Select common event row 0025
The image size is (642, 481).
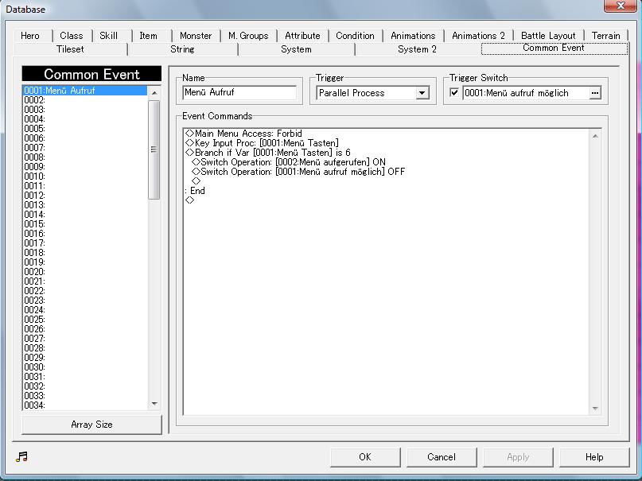coord(85,320)
